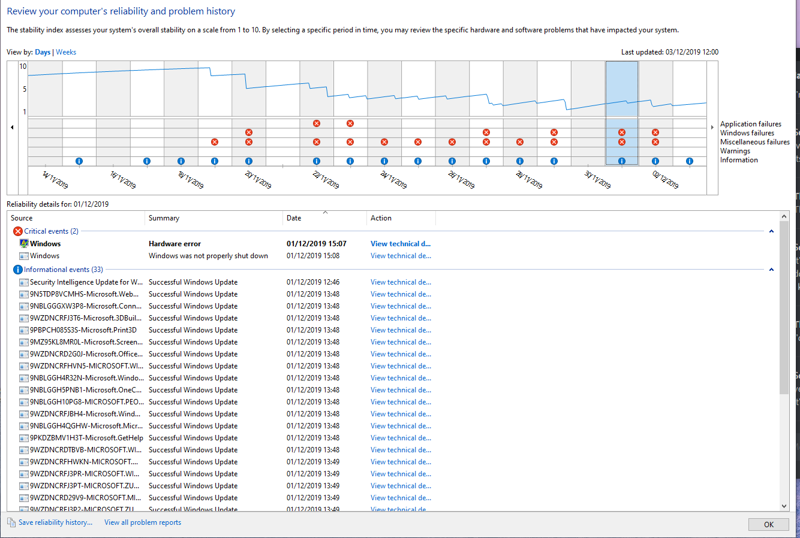
Task: Click Miscellaneous failure icon in highlighted 01/12/2019 column
Action: pyautogui.click(x=622, y=142)
